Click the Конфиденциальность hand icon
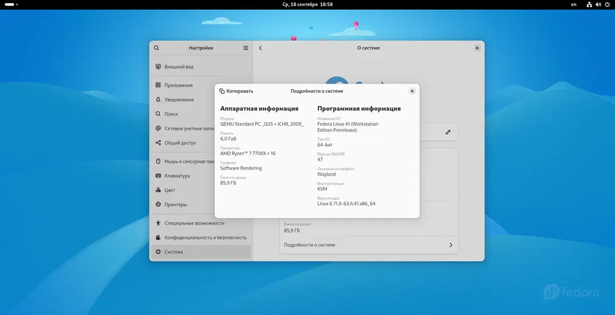This screenshot has height=315, width=615. [158, 238]
